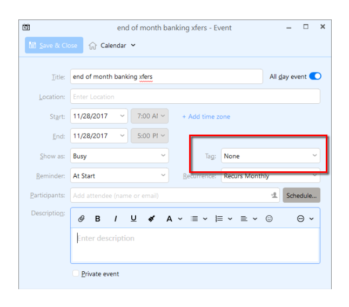Click into the Location input field
The height and width of the screenshot is (307, 349).
[x=194, y=97]
